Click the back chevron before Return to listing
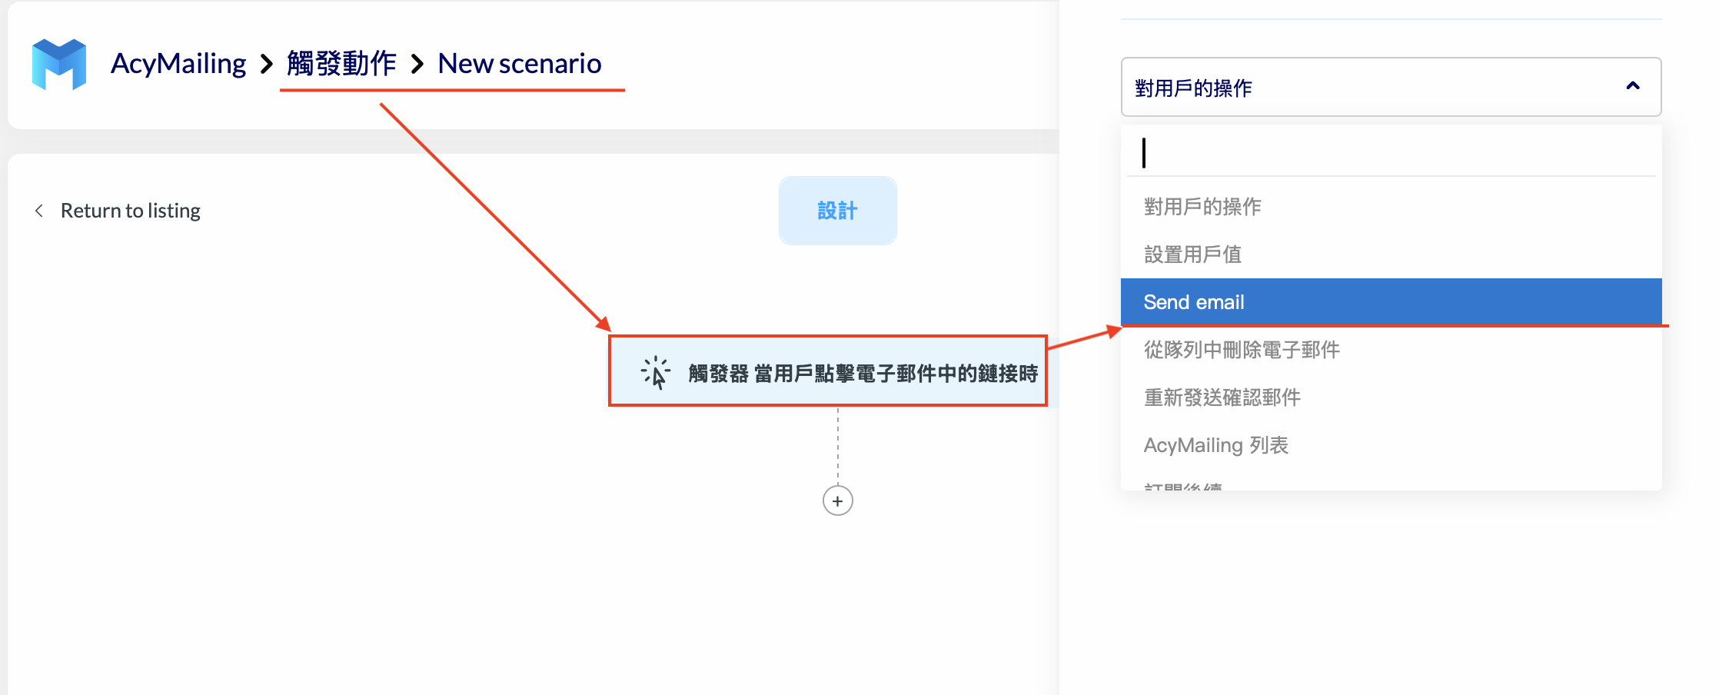This screenshot has width=1719, height=695. point(38,210)
